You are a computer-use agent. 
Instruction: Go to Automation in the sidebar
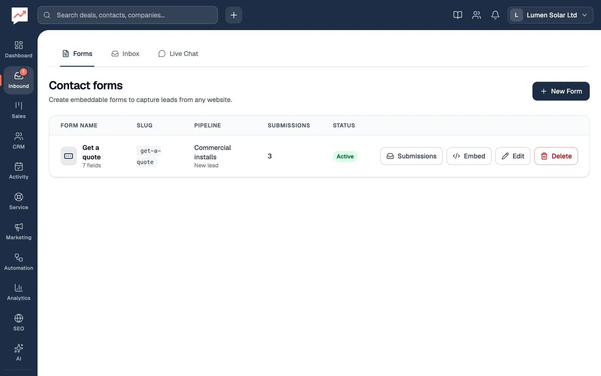click(19, 262)
